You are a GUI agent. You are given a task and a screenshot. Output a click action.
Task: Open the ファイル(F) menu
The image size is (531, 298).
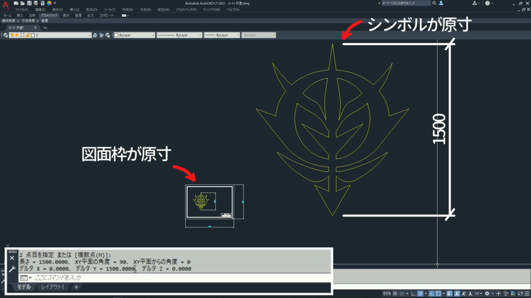(22, 10)
